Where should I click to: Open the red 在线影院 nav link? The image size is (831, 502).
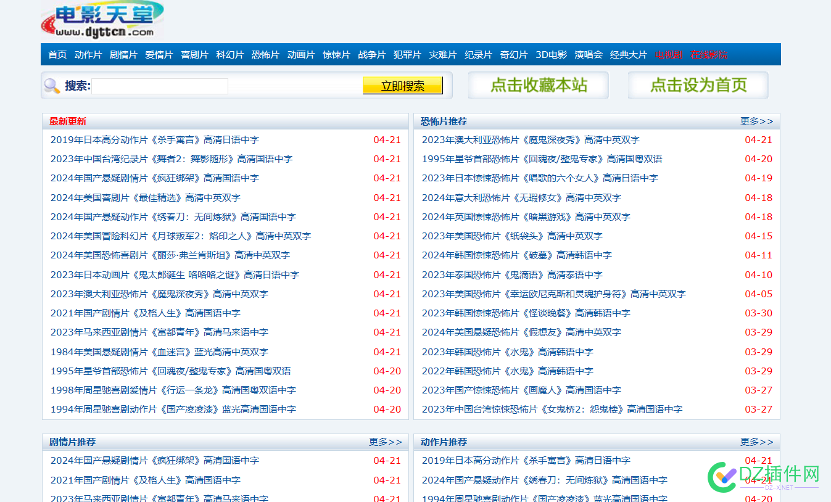click(709, 55)
